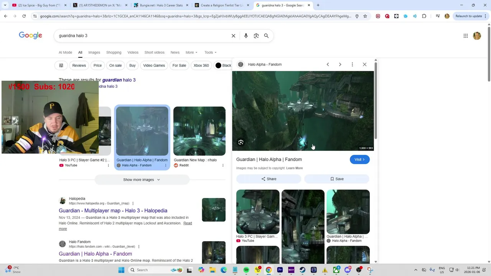
Task: Open the Halo 3 PC Slayer Game related thumbnail
Action: (258, 212)
